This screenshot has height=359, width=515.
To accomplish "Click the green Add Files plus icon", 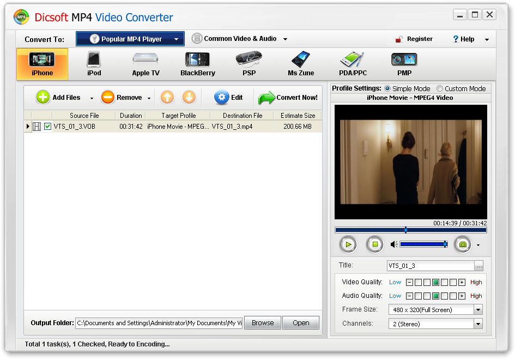I will point(43,97).
